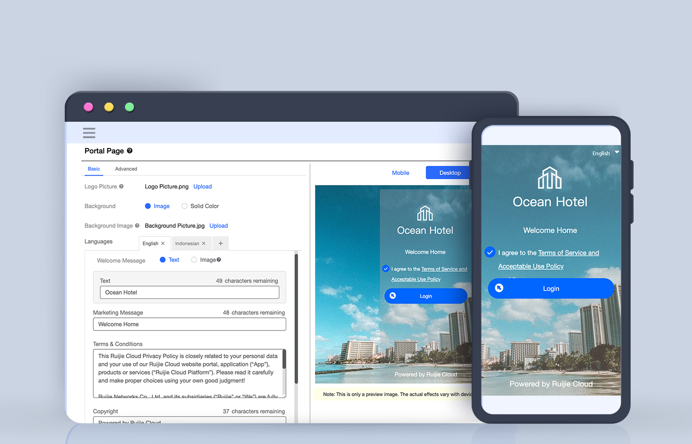Click the Welcome Message Image help icon
The height and width of the screenshot is (444, 692).
point(219,259)
